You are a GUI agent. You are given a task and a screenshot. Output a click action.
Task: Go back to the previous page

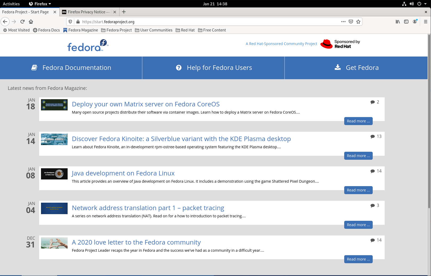pos(5,22)
